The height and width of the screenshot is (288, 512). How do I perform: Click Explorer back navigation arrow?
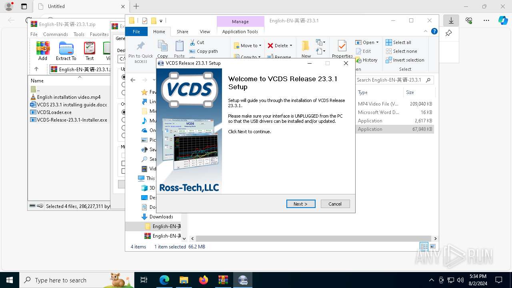[x=133, y=80]
